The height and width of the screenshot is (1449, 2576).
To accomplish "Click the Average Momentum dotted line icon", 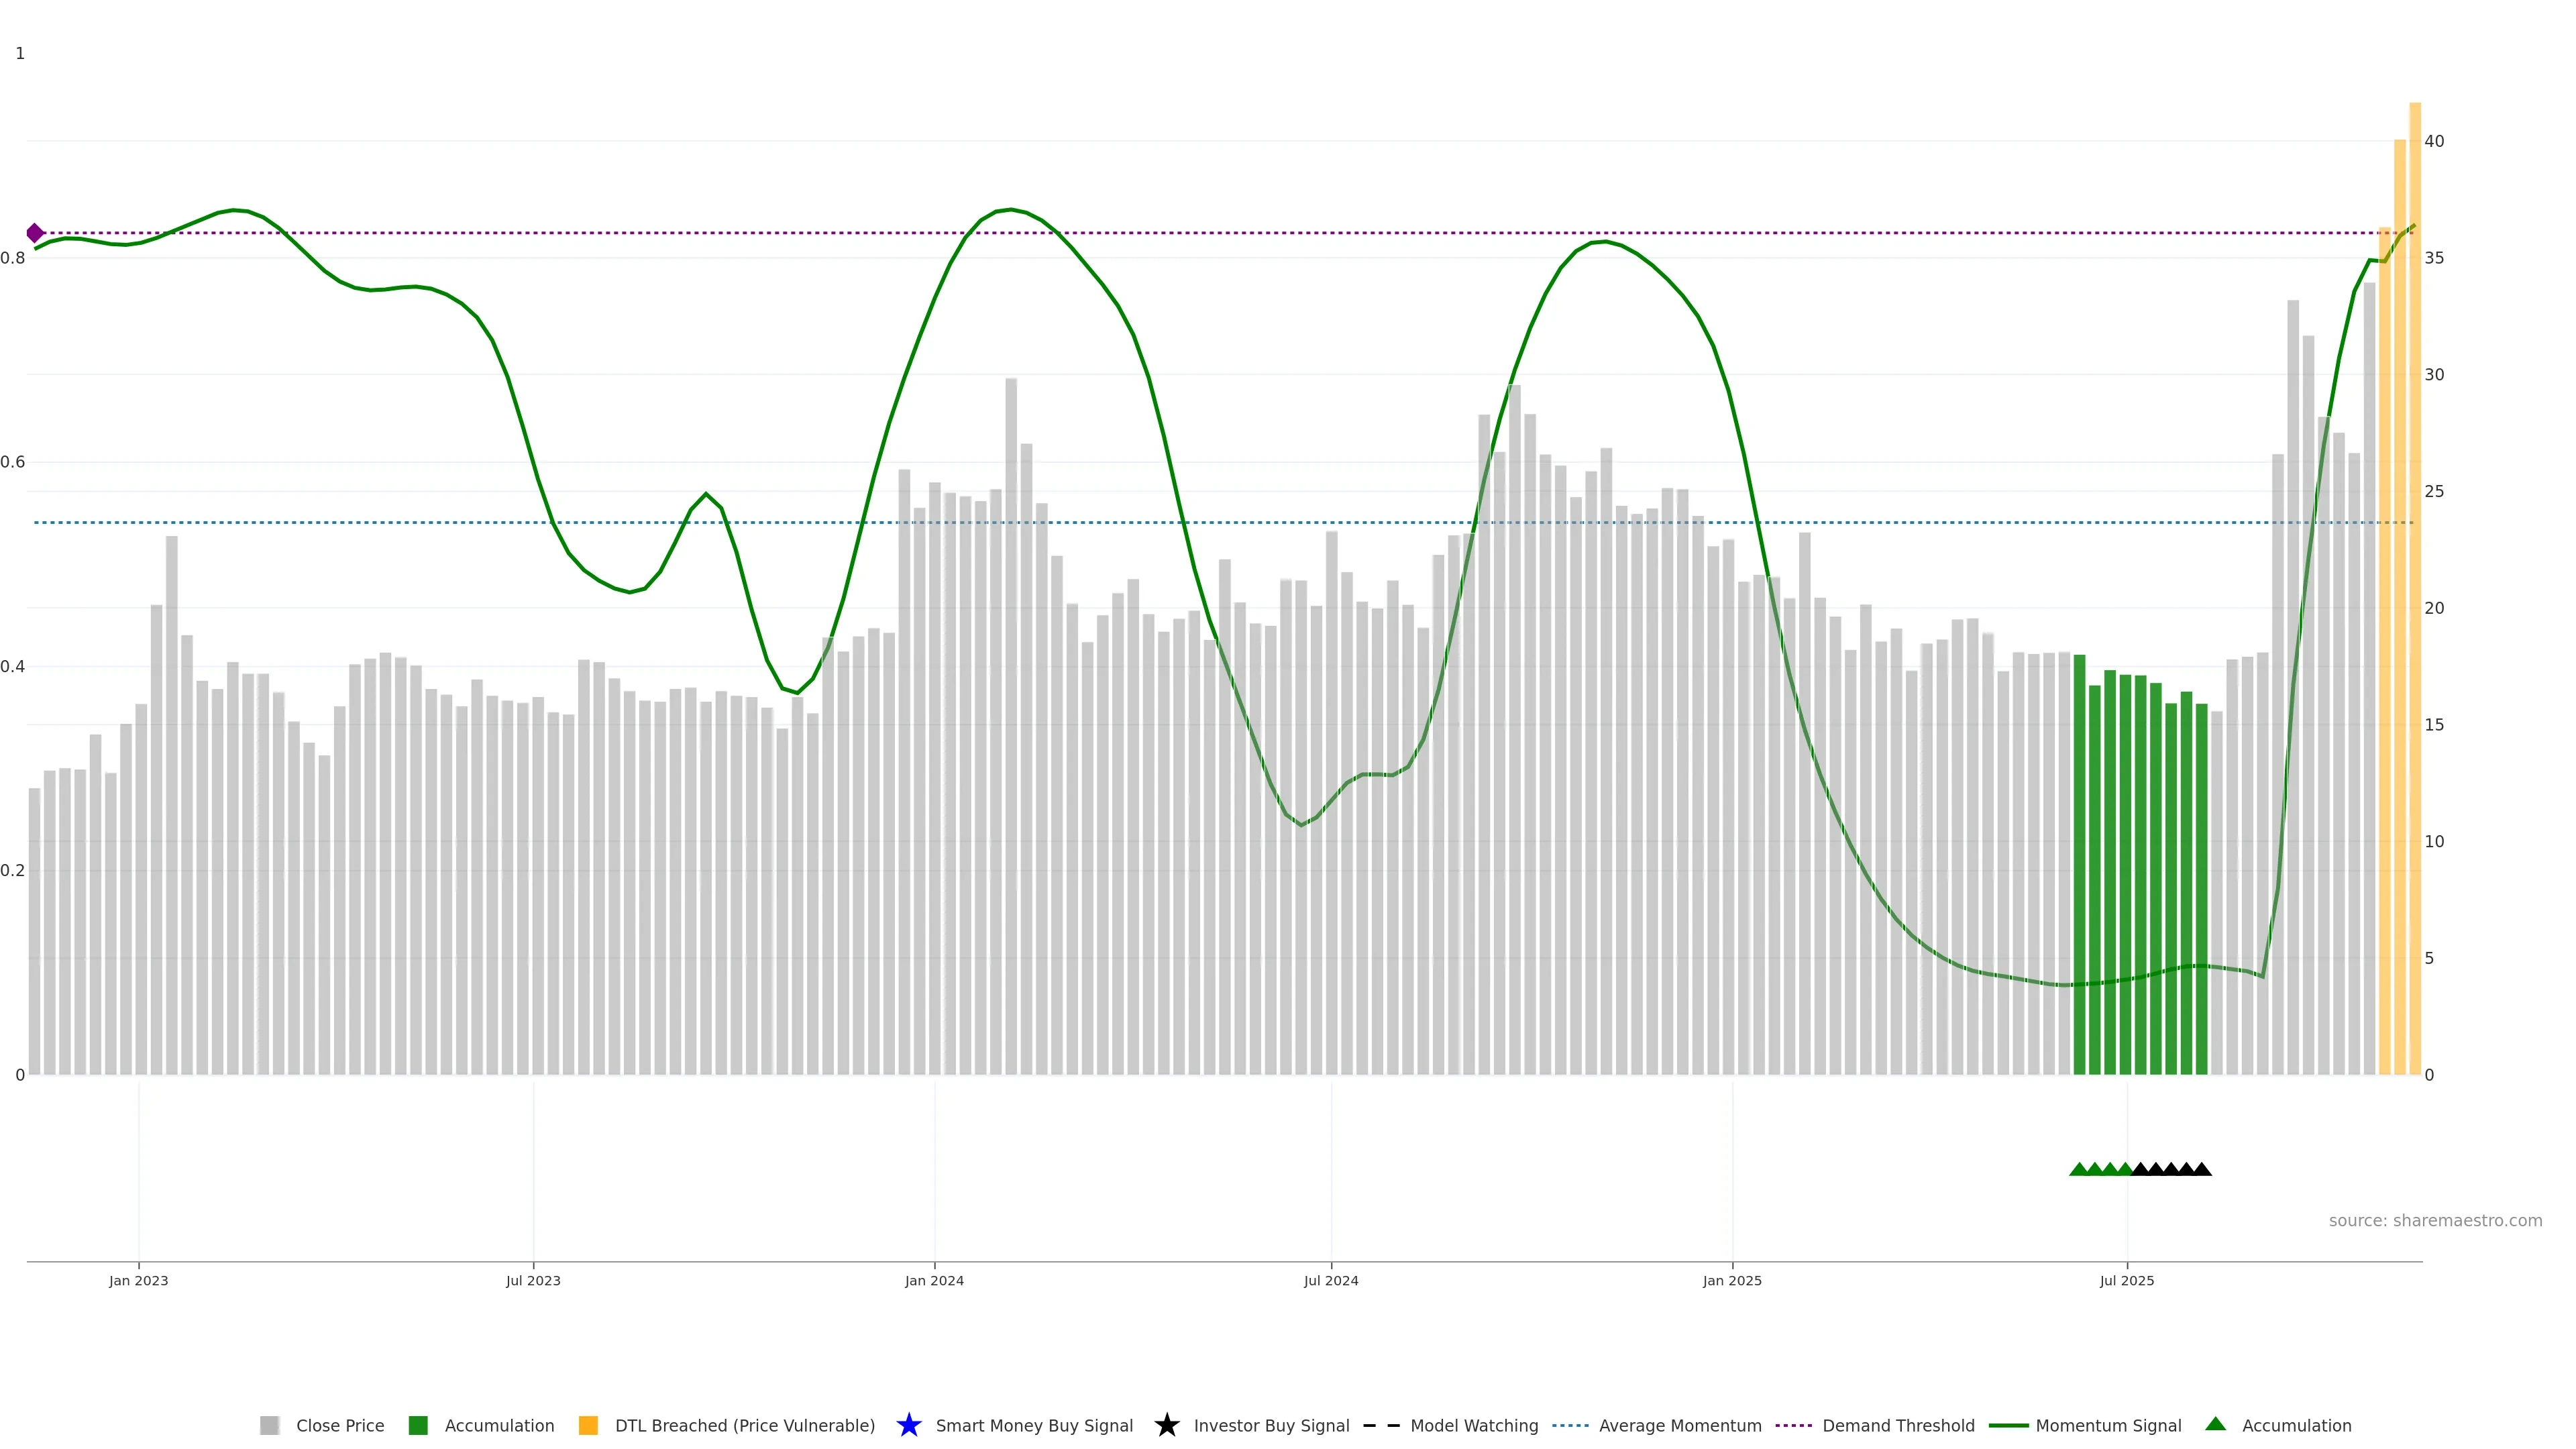I will coord(1570,1425).
